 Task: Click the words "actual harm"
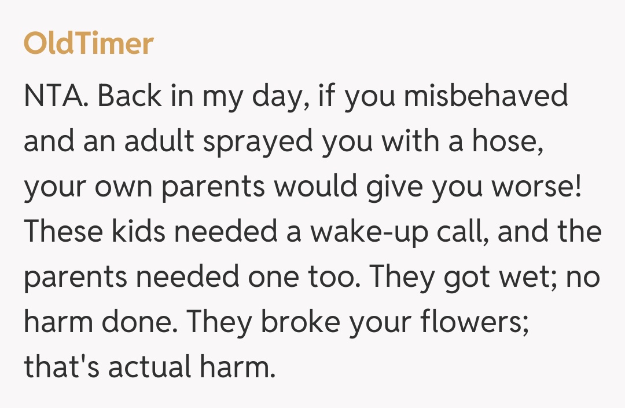[189, 368]
